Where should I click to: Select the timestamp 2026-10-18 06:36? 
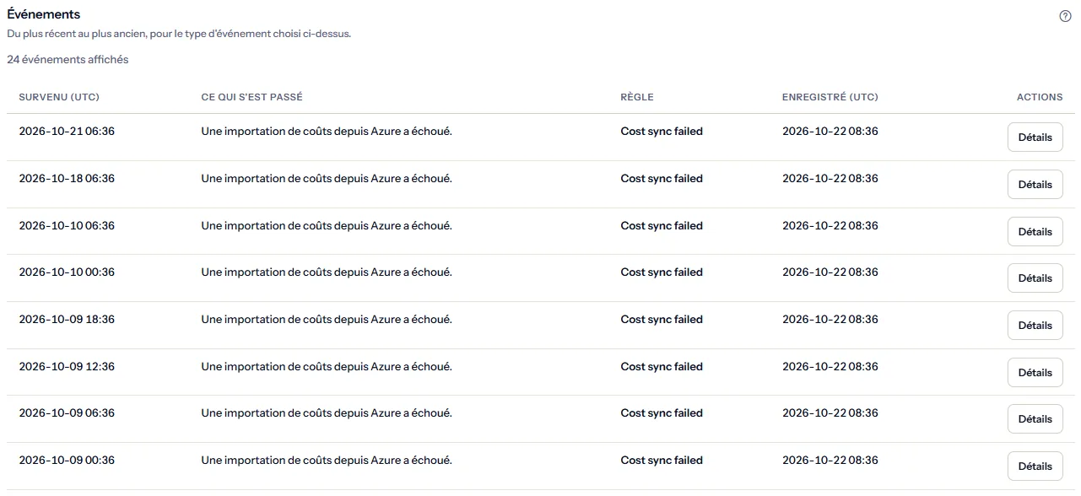point(67,179)
